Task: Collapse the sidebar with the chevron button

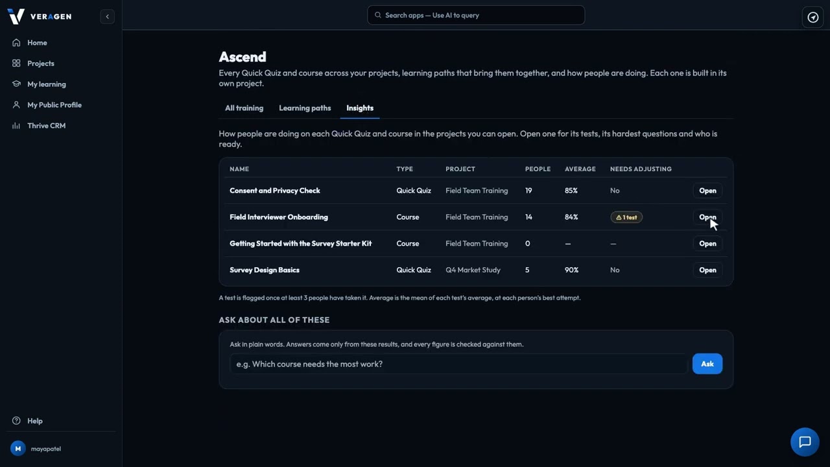Action: coord(108,16)
